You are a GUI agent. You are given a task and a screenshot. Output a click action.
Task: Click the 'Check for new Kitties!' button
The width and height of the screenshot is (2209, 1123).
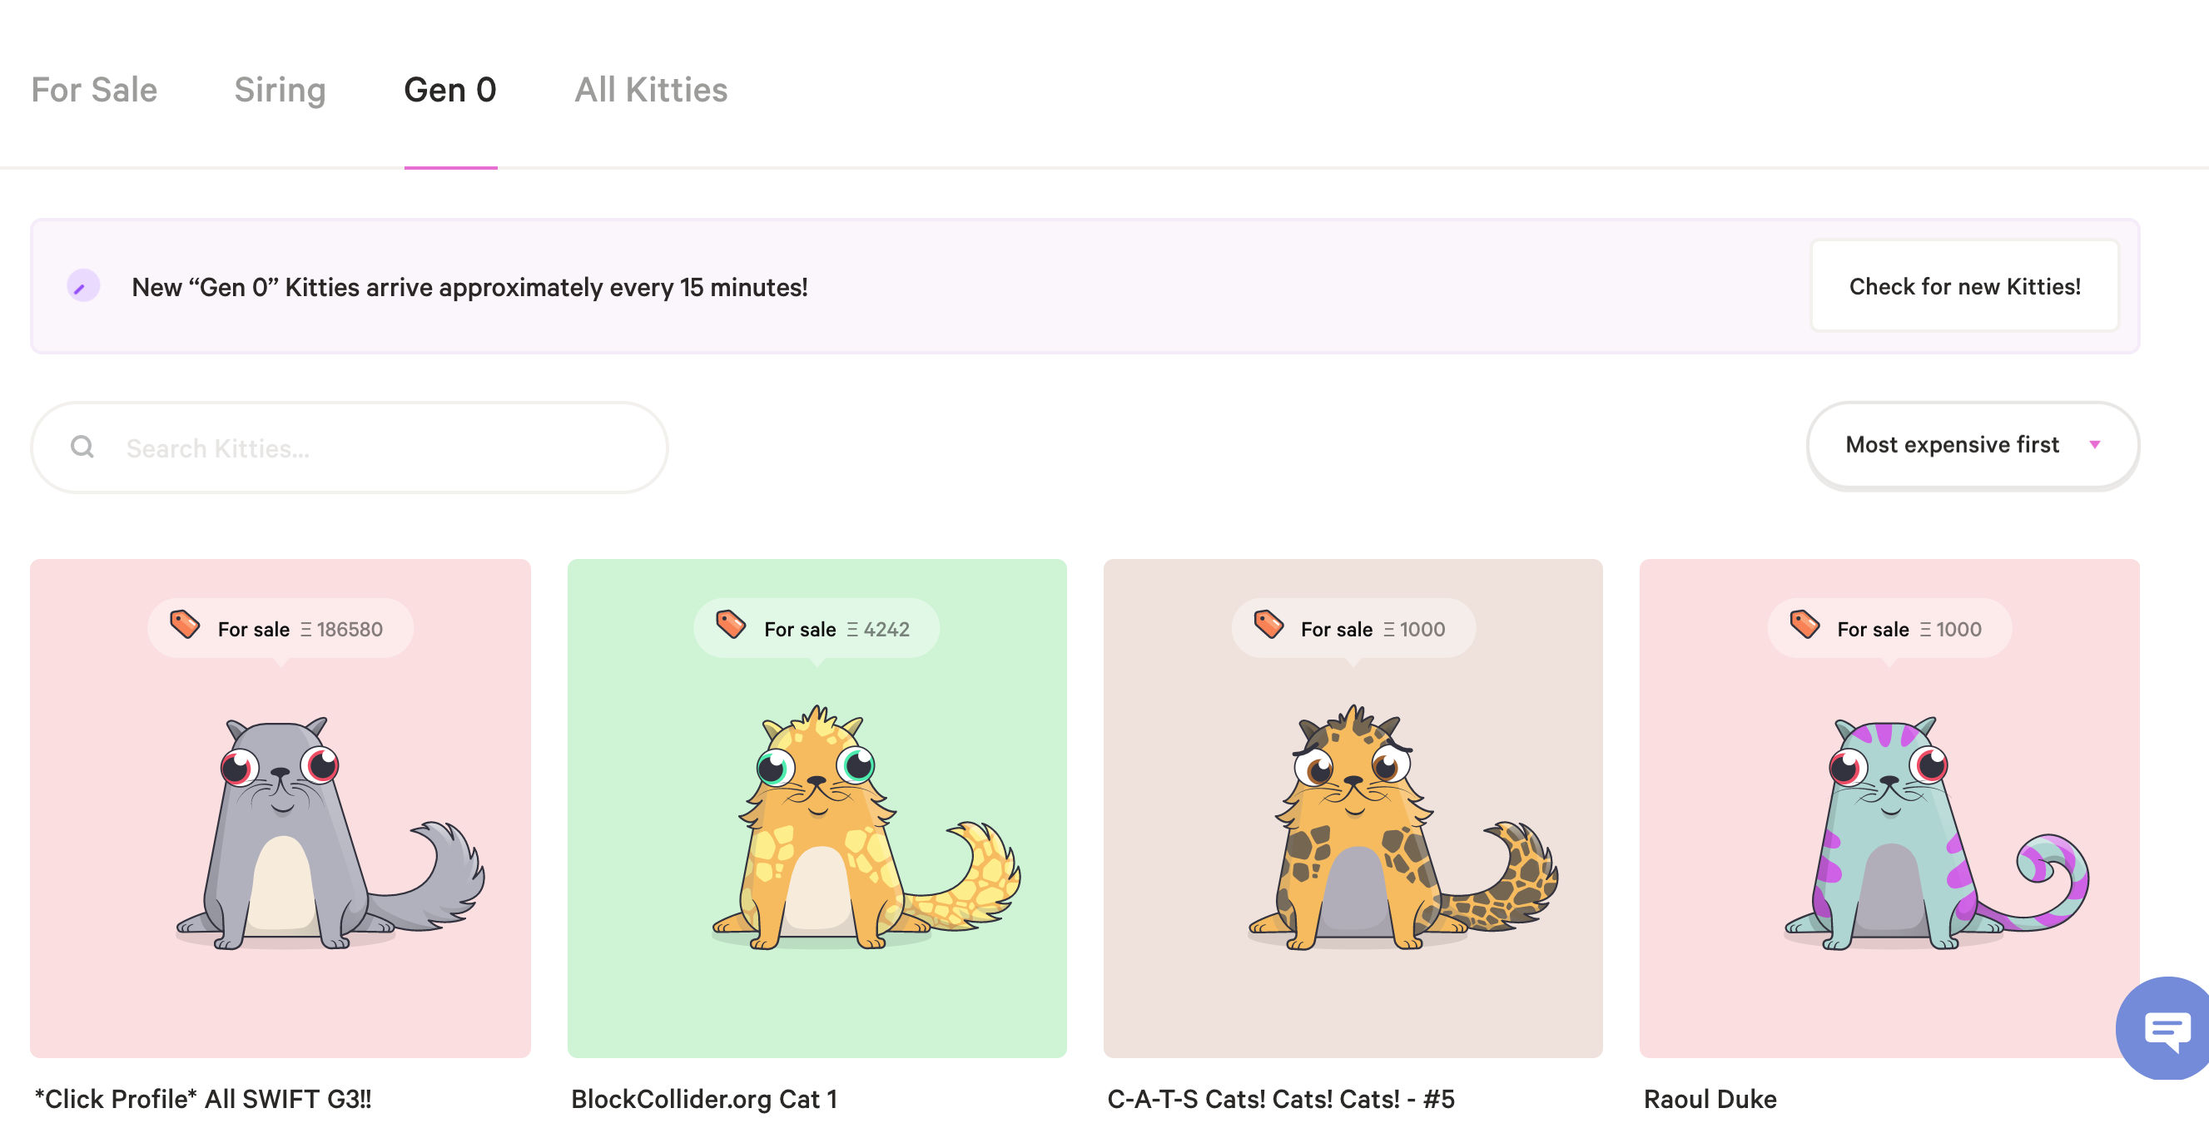pos(1964,285)
